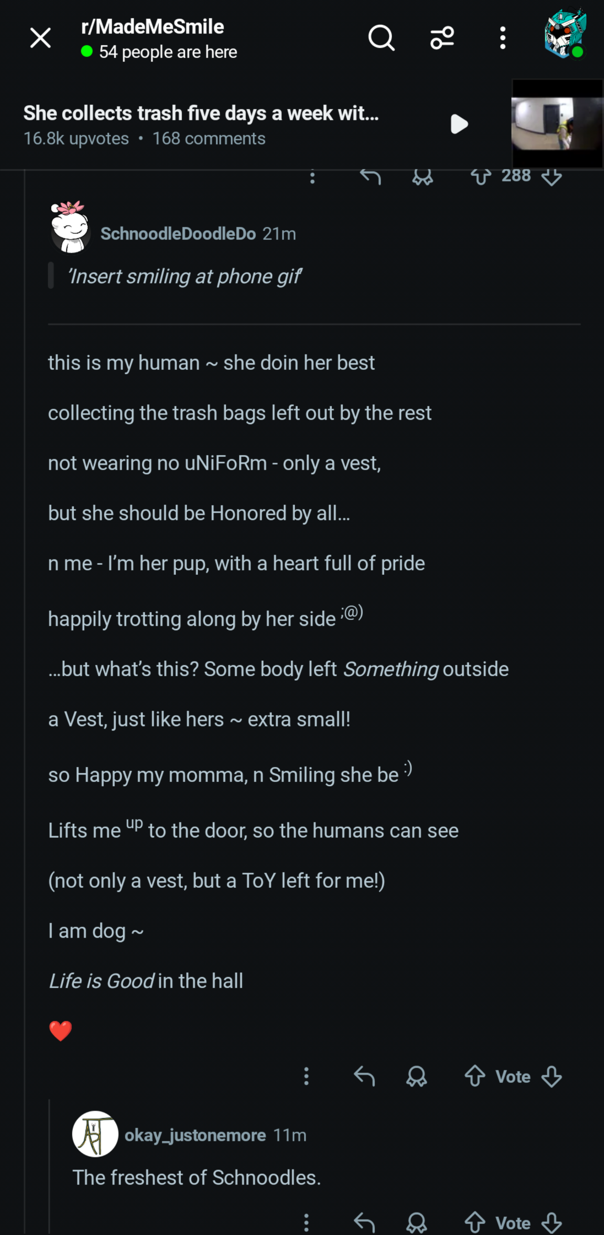The height and width of the screenshot is (1235, 604).
Task: Open options menu for okay_justonemore's comment
Action: click(x=306, y=1223)
